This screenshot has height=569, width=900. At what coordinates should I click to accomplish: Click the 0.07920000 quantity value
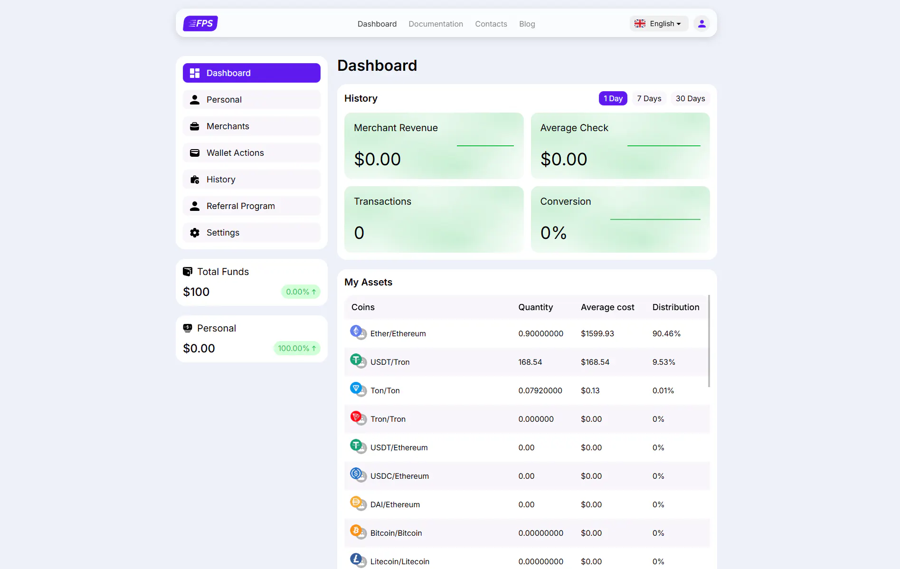click(x=540, y=390)
